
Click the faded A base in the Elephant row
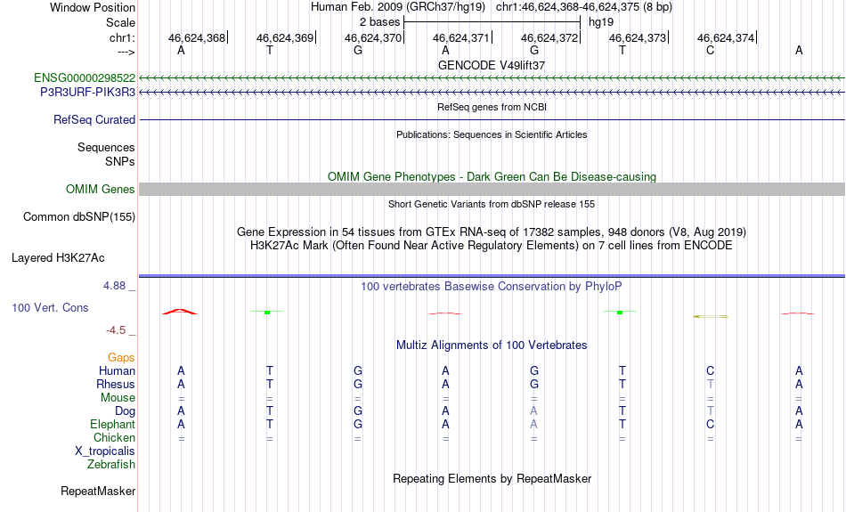tap(533, 425)
